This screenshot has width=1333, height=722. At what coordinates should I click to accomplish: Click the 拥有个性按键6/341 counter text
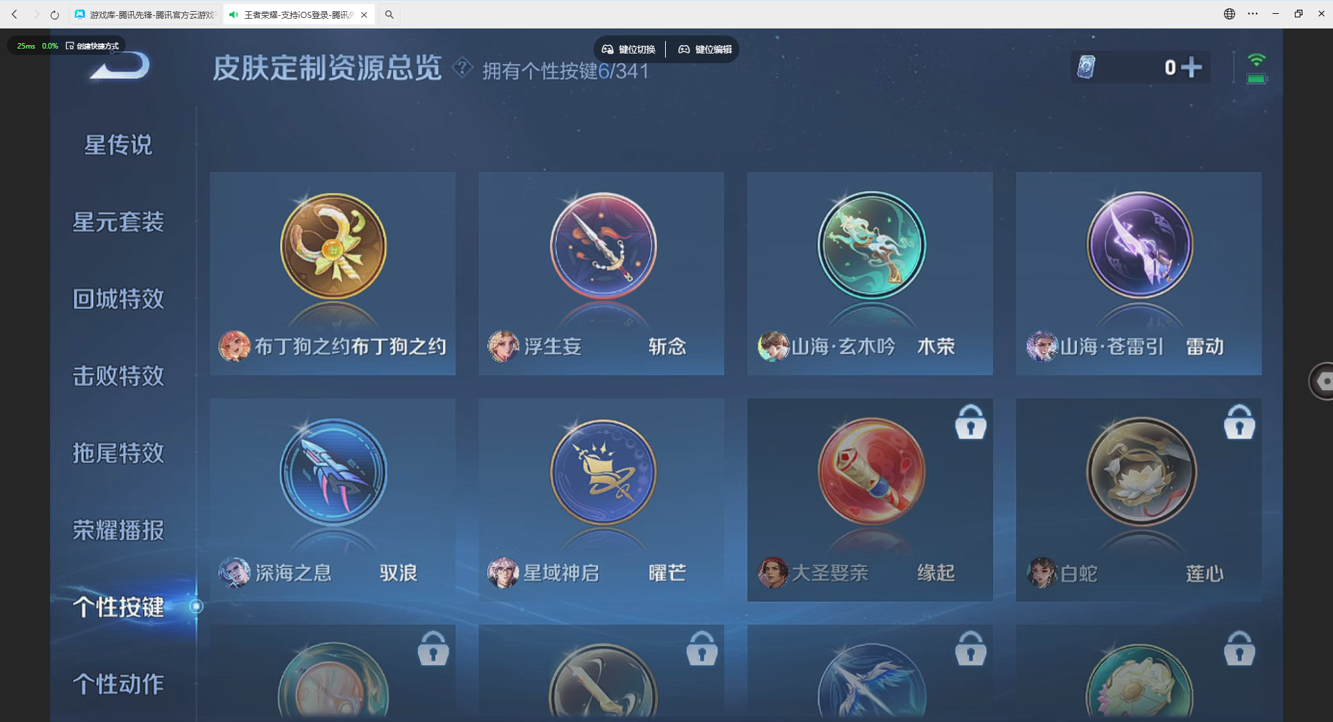coord(566,71)
